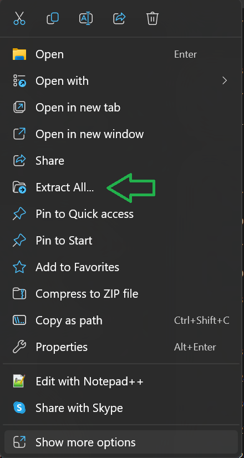Click the Notepad++ icon
Image resolution: width=244 pixels, height=458 pixels.
coord(19,381)
